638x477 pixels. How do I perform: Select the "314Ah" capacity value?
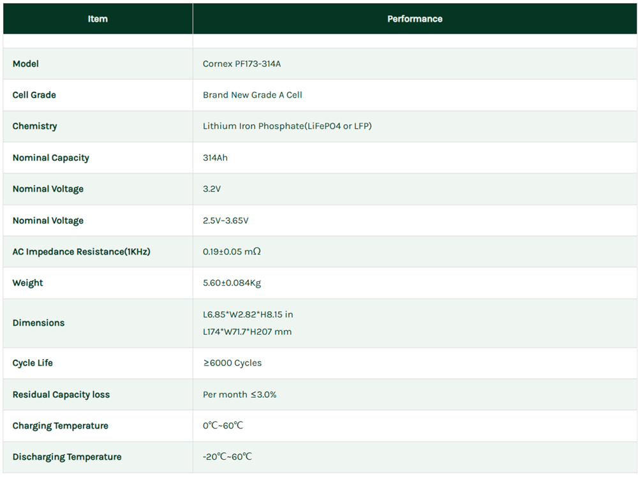tap(215, 158)
